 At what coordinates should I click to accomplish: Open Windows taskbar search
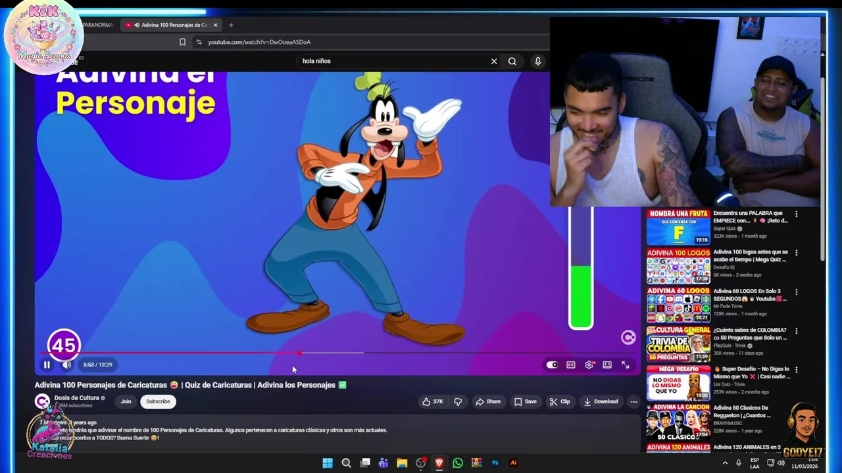coord(346,463)
